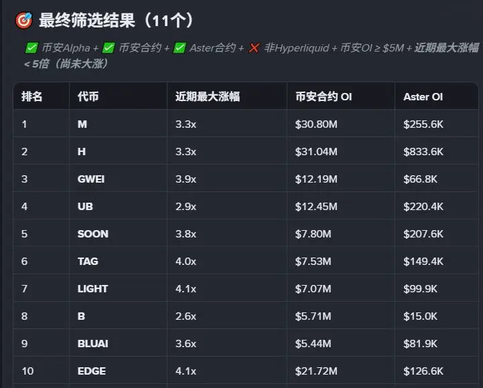
Task: Sort by the 代币 column header
Action: click(88, 97)
